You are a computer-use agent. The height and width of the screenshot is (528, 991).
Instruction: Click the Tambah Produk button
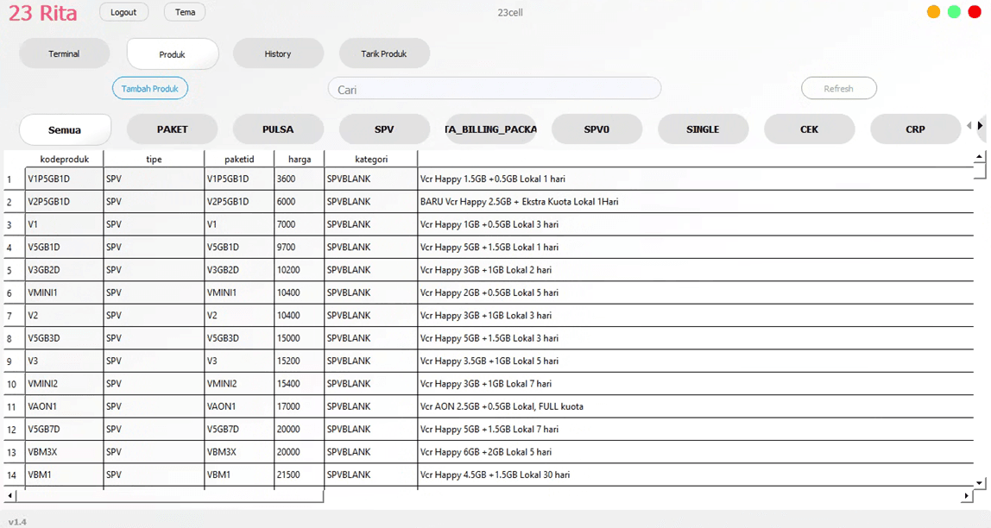coord(149,88)
